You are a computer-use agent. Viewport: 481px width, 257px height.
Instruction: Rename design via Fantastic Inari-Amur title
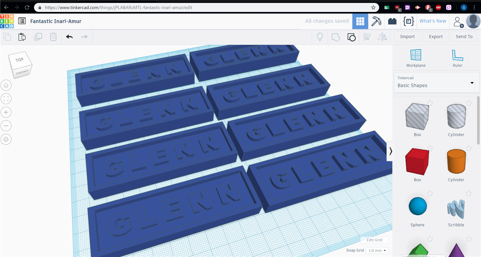(x=56, y=21)
